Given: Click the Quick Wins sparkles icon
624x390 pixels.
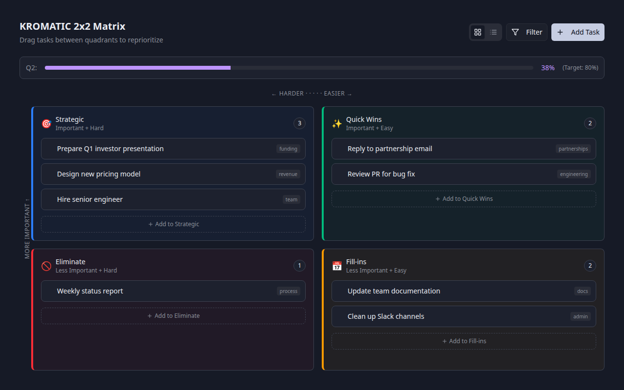Looking at the screenshot, I should pos(337,123).
